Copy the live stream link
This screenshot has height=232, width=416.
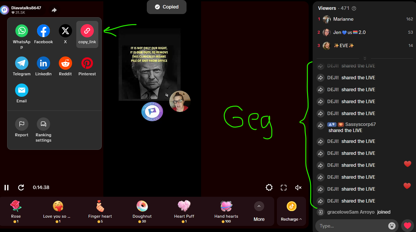(87, 31)
